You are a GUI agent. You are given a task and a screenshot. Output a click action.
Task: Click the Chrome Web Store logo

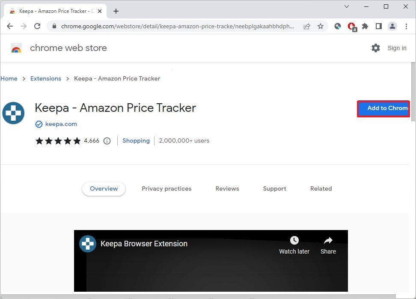[16, 48]
